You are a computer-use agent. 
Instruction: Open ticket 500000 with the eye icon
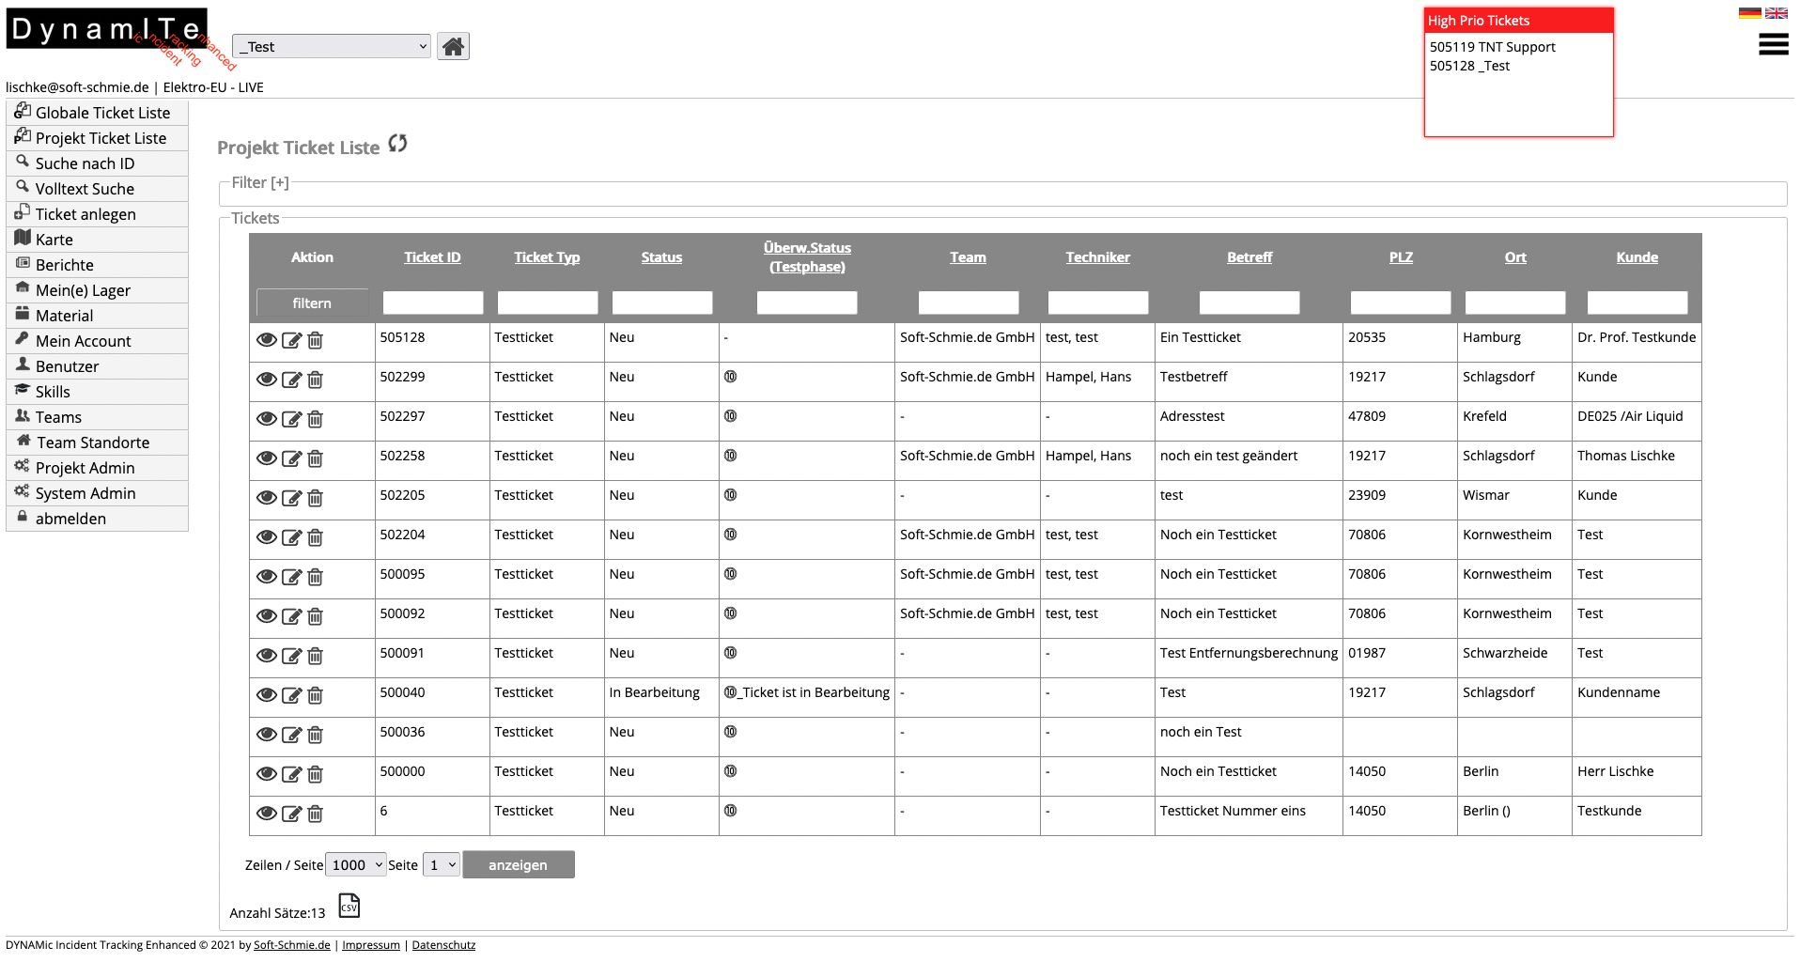pos(267,774)
